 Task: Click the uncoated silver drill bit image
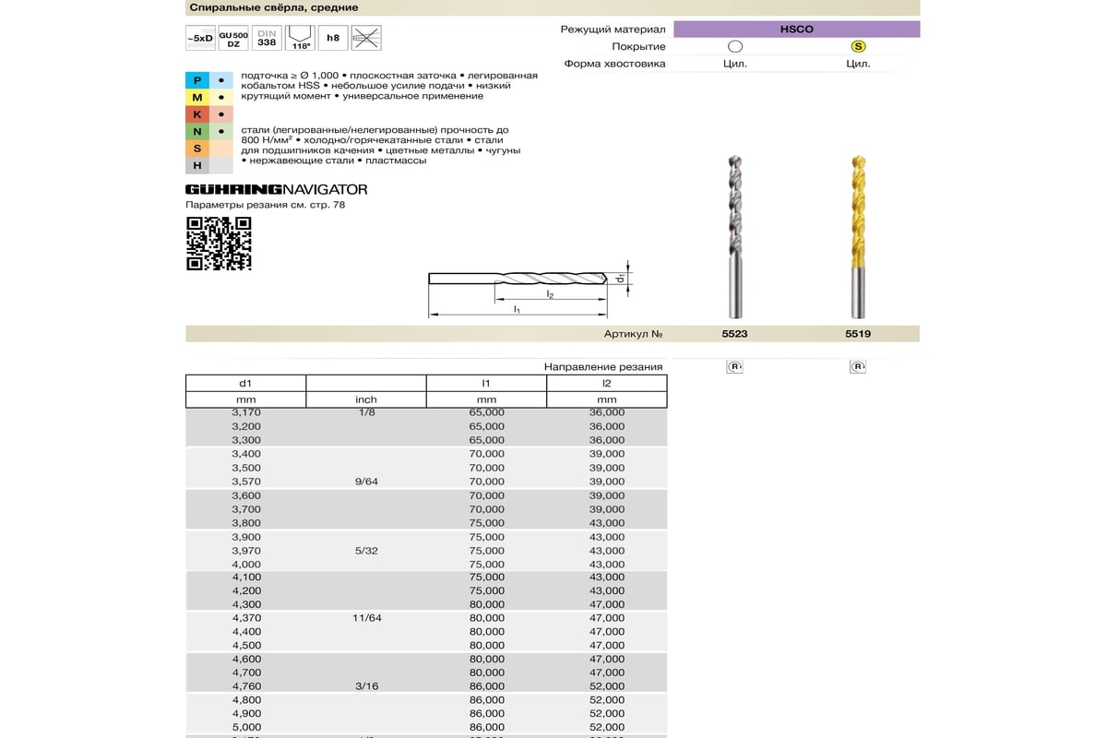[734, 237]
